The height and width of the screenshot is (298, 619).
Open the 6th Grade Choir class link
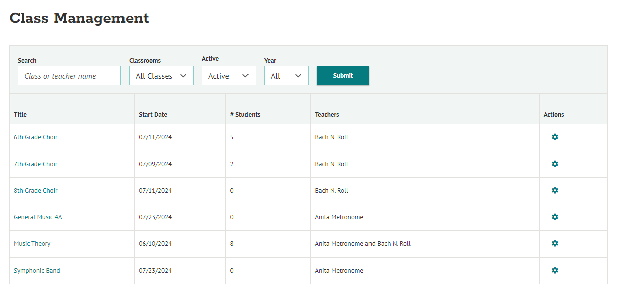[36, 137]
